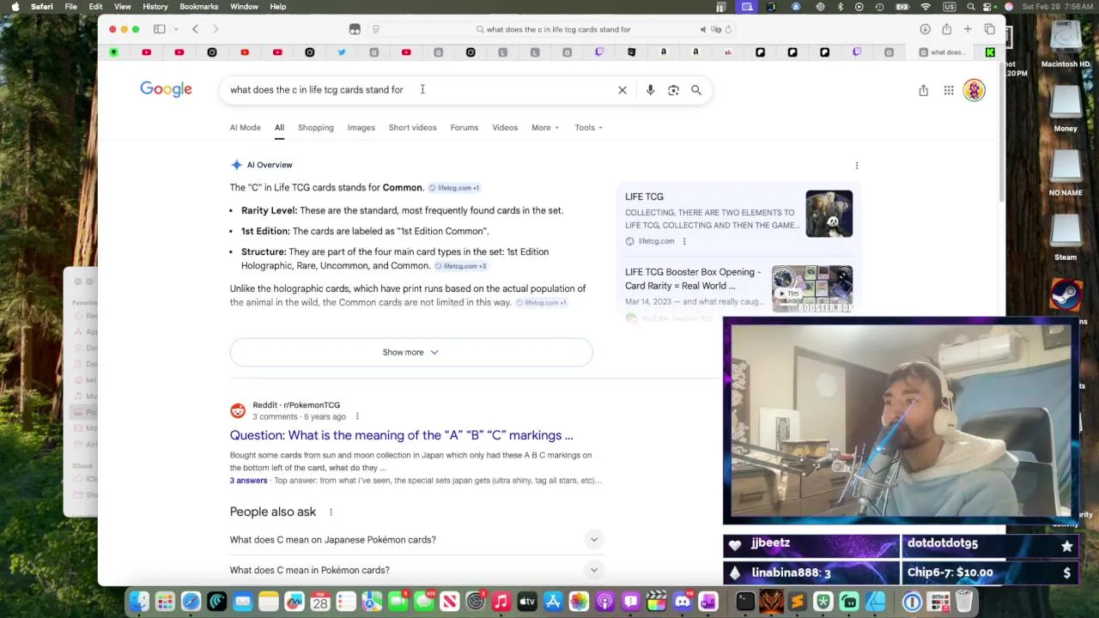
Task: Open Apple TV in the Dock
Action: (527, 602)
